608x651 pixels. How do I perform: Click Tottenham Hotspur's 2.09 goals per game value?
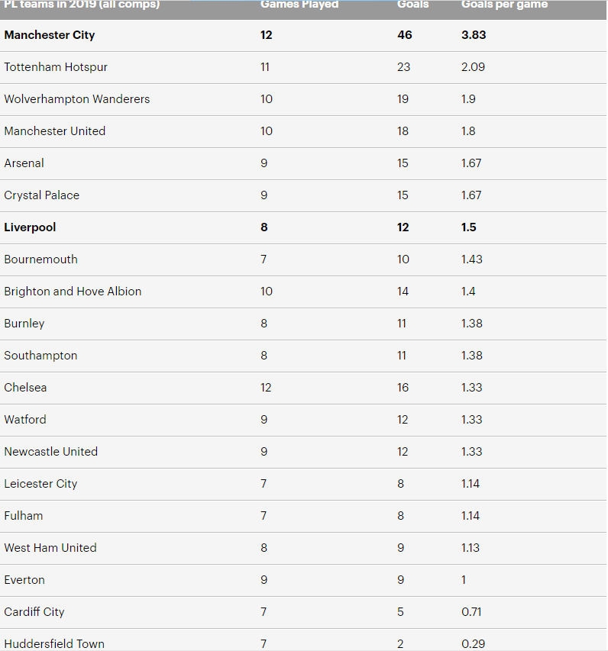(473, 67)
